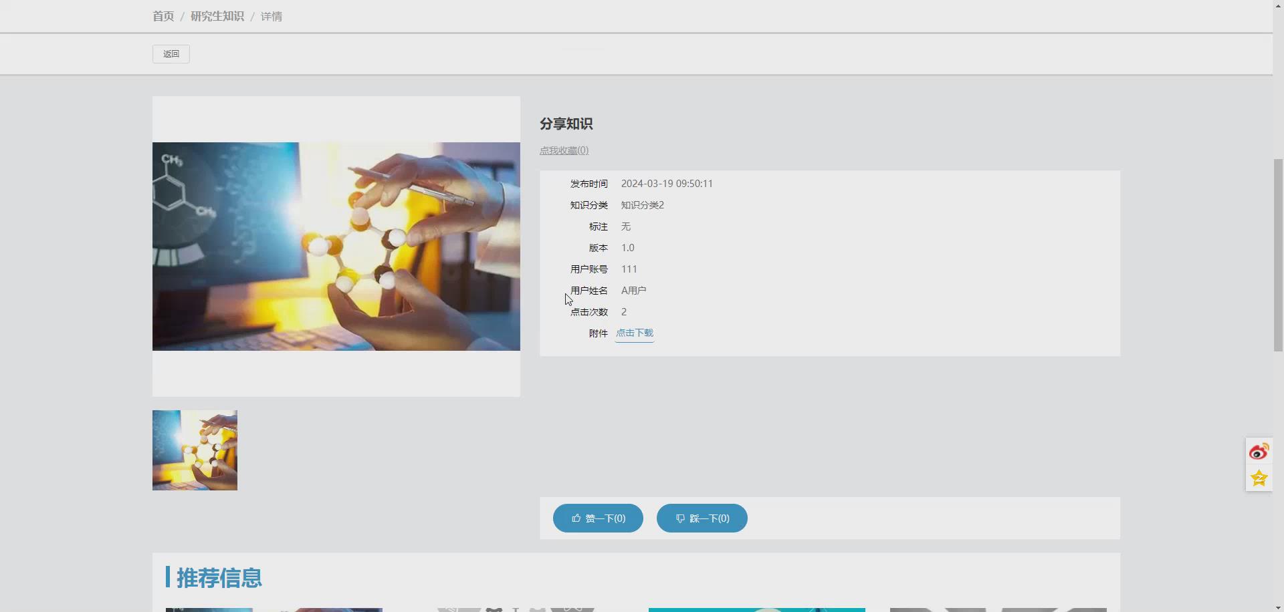The image size is (1284, 612).
Task: Click the 赞一下(0) like button
Action: (597, 518)
